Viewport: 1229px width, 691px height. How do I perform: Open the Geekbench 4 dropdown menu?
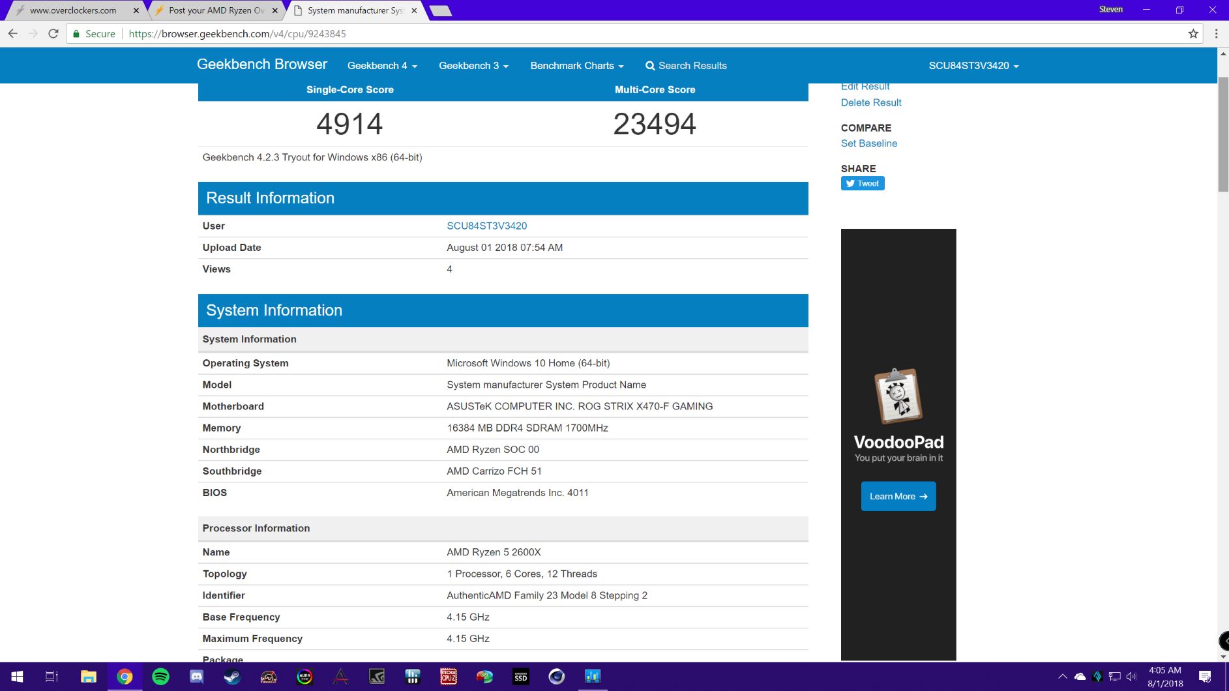tap(382, 66)
